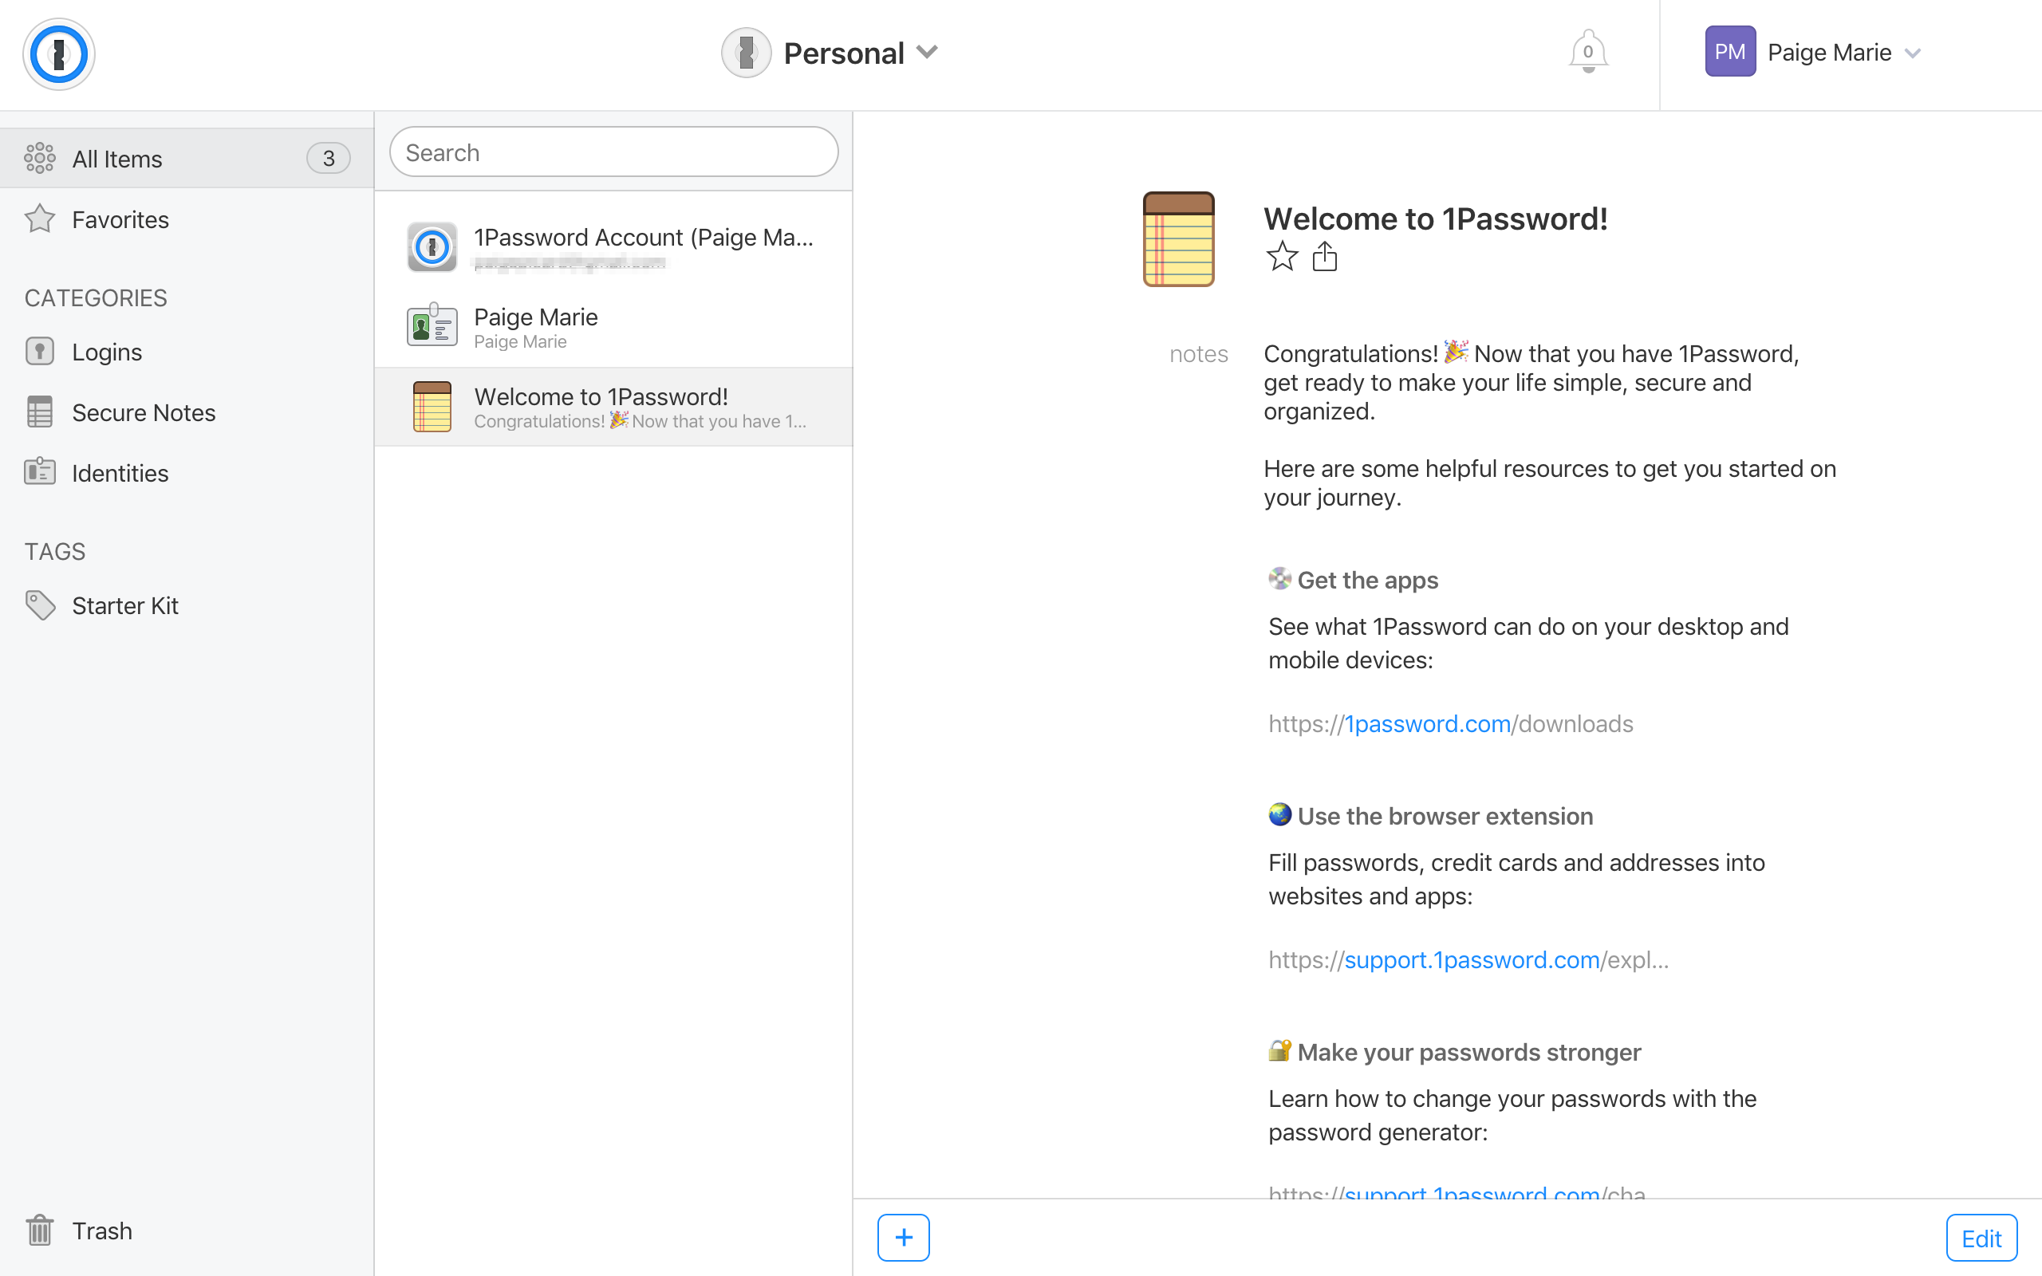
Task: Select All Items in the sidebar
Action: pyautogui.click(x=187, y=158)
